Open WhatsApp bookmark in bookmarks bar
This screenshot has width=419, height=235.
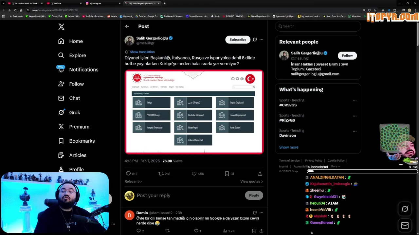(x=355, y=16)
